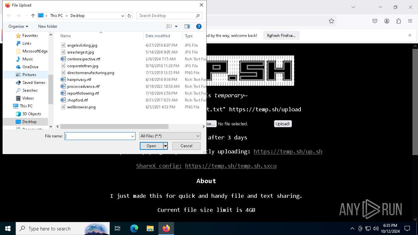Click the Upload! button on the page
This screenshot has width=418, height=235.
pyautogui.click(x=282, y=124)
